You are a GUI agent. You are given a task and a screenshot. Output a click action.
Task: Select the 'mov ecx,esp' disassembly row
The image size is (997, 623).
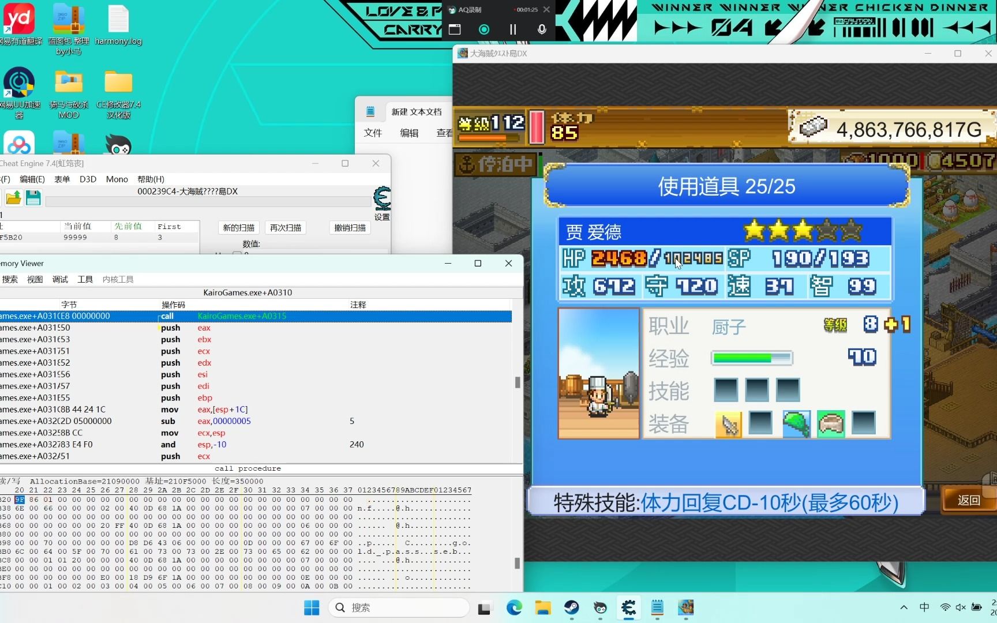pos(256,433)
